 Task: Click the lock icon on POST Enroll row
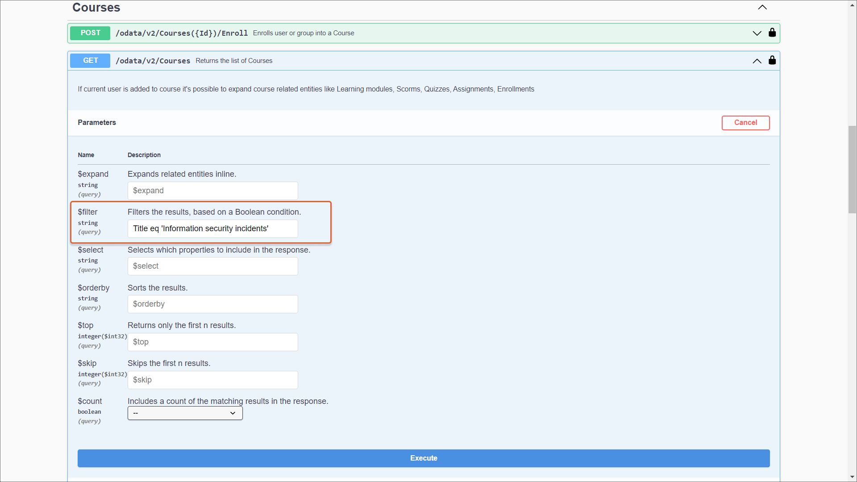772,33
